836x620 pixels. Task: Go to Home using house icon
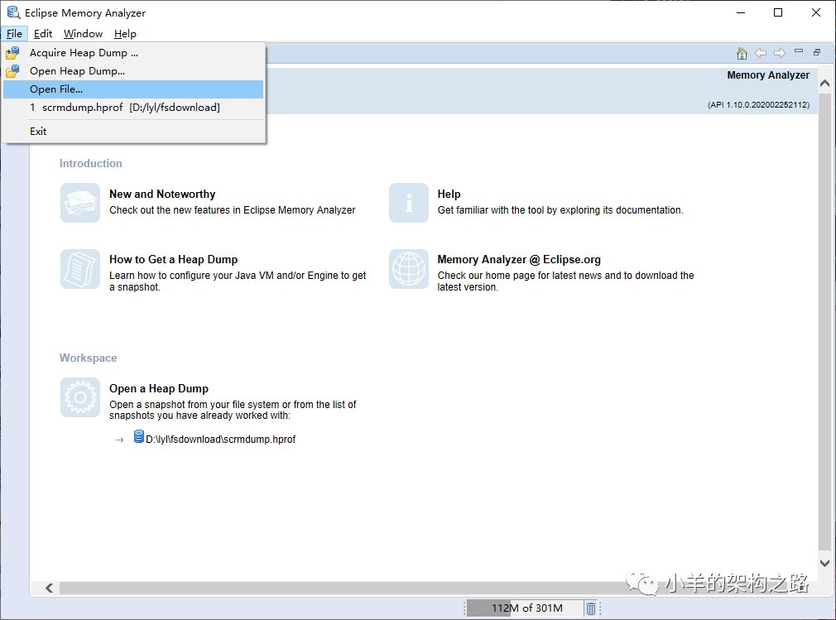coord(742,53)
